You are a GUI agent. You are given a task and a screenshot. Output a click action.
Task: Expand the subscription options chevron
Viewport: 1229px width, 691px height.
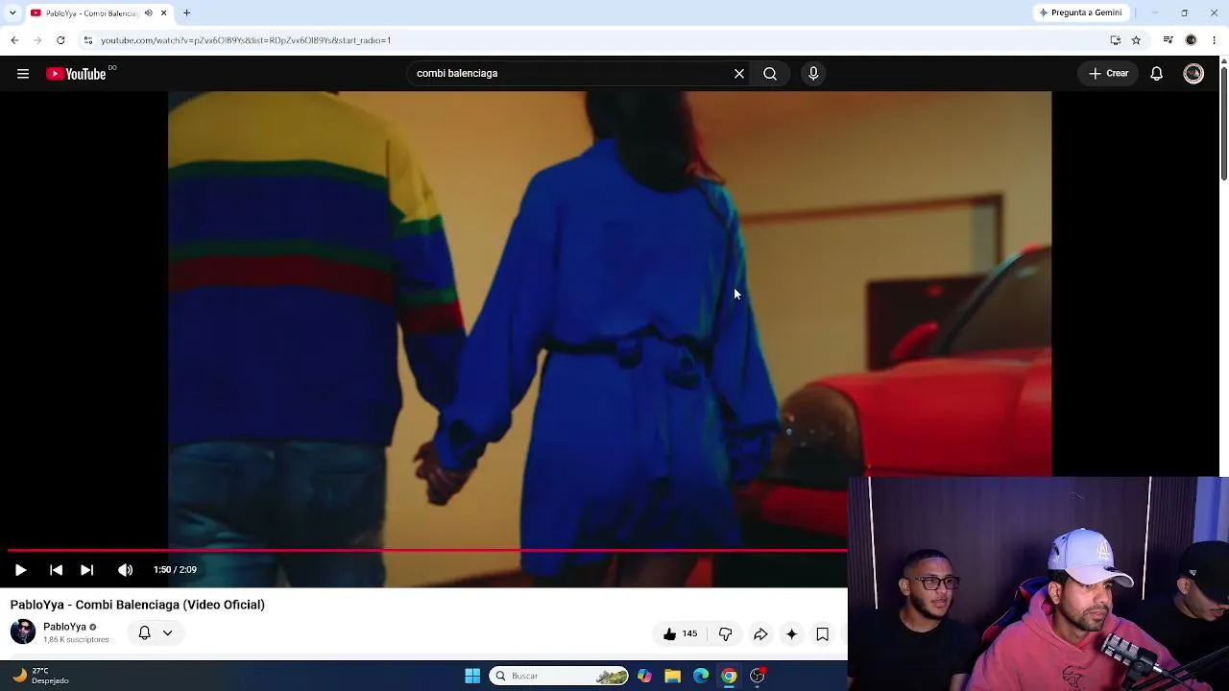coord(167,633)
